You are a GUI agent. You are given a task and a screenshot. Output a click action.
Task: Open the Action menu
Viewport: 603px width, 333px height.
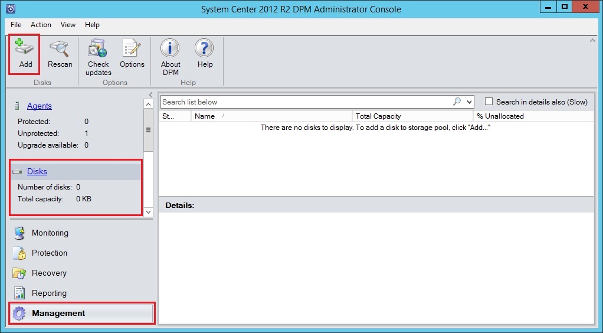click(x=41, y=25)
